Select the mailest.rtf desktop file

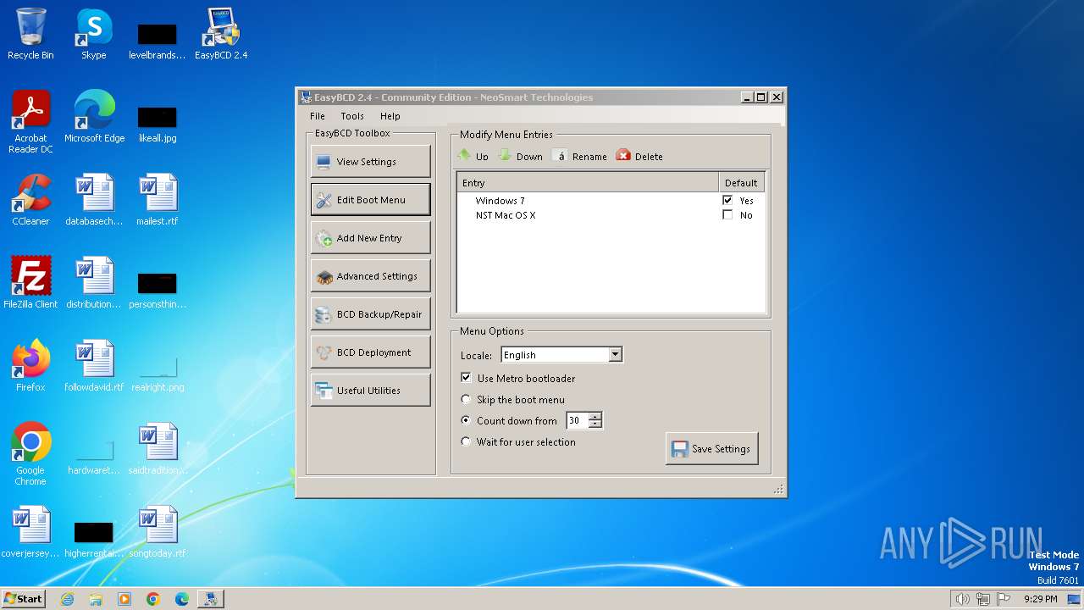(x=158, y=200)
